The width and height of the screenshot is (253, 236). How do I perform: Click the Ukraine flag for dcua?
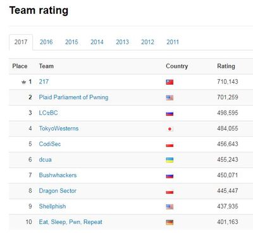170,160
